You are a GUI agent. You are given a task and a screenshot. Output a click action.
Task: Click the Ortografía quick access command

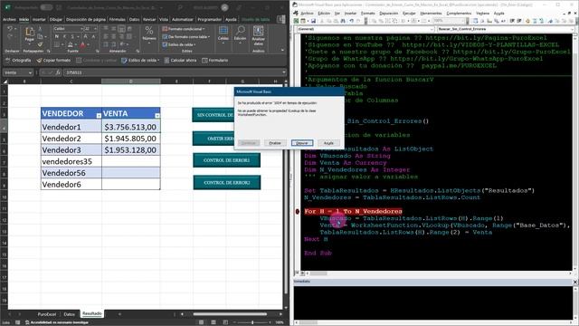[x=18, y=61]
